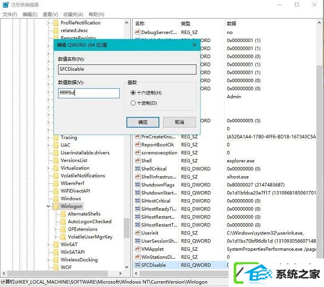
Task: Open the 收藏夹(A) Favorites menu
Action: point(73,14)
